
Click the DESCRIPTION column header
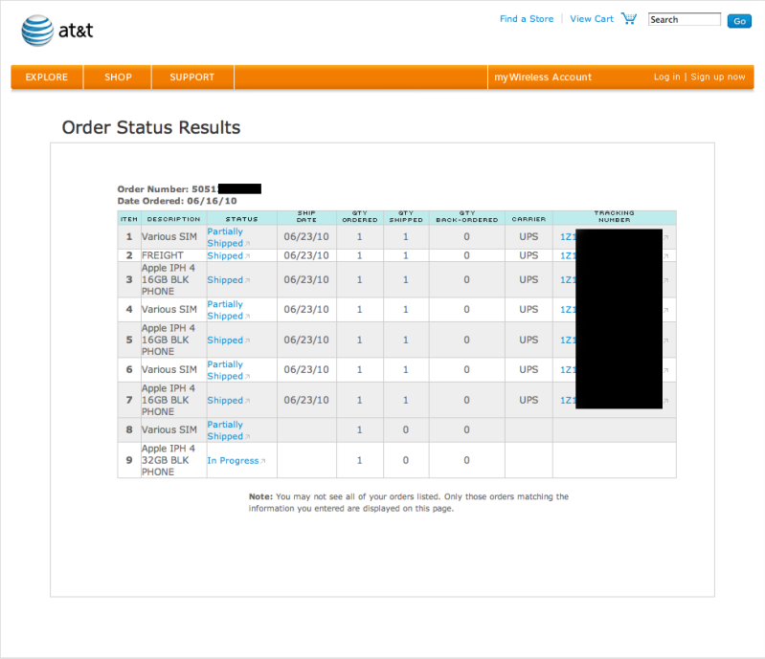coord(173,219)
